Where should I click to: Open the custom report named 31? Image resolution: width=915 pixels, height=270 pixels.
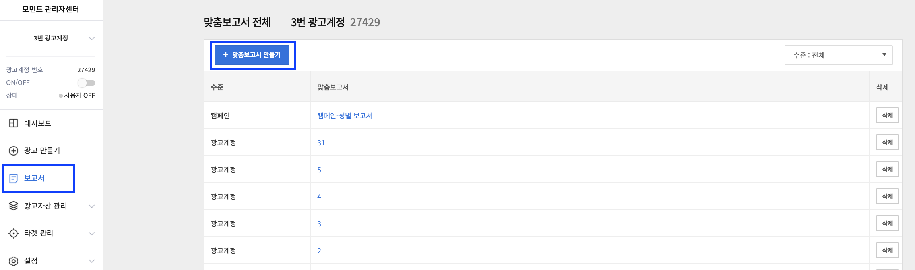point(321,143)
